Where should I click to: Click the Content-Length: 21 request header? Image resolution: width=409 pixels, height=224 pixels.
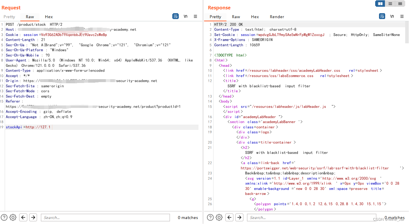[x=25, y=40]
